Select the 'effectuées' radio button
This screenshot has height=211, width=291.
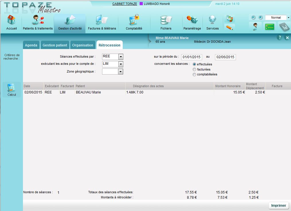tap(195, 65)
